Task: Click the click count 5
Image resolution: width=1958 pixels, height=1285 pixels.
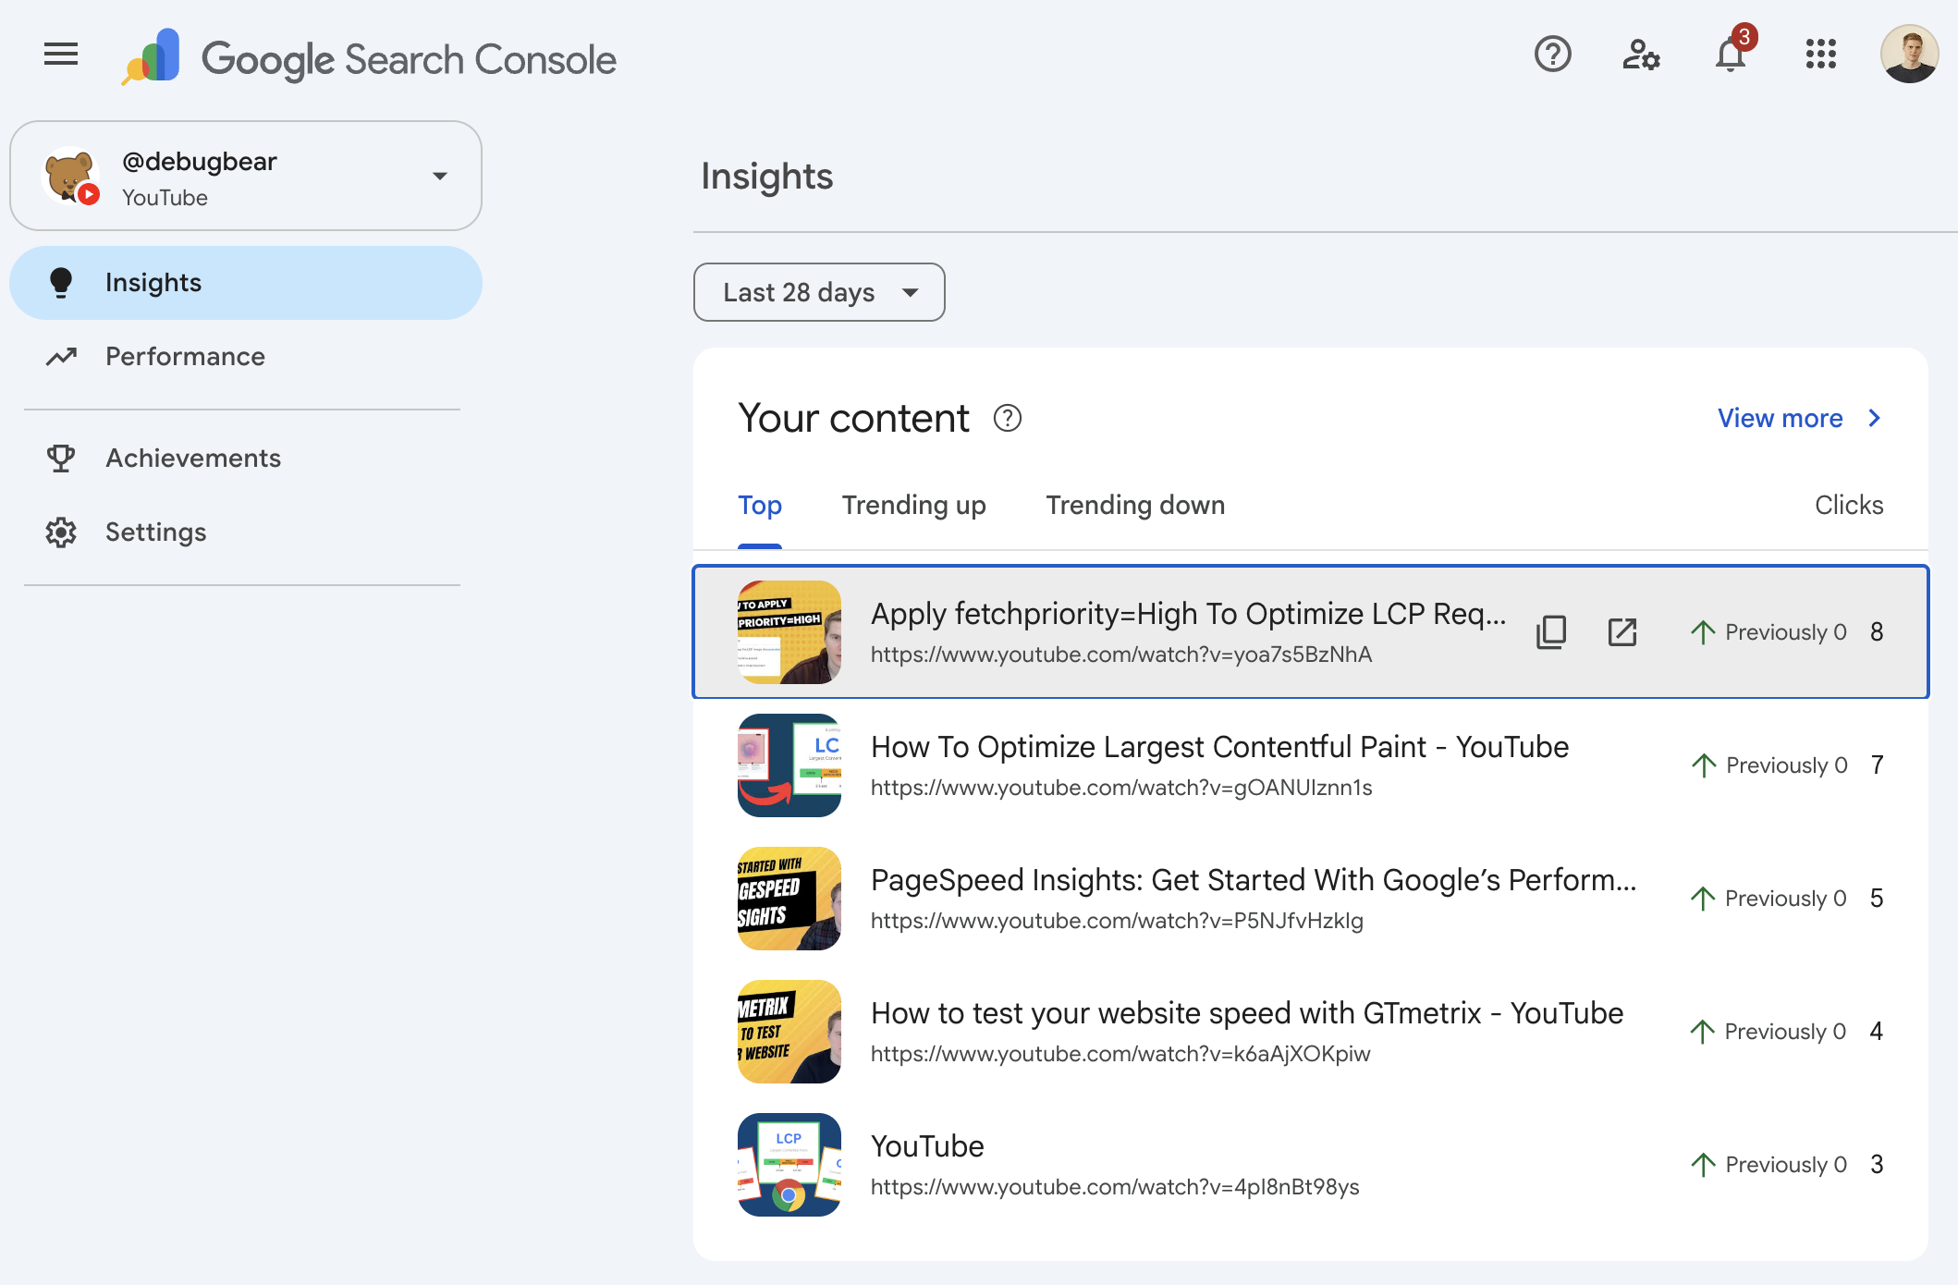Action: (x=1877, y=899)
